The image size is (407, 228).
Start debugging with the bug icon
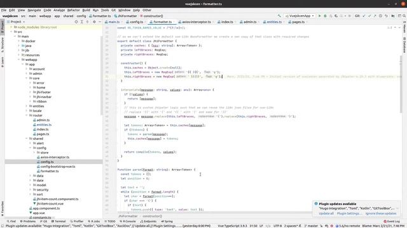click(x=325, y=16)
